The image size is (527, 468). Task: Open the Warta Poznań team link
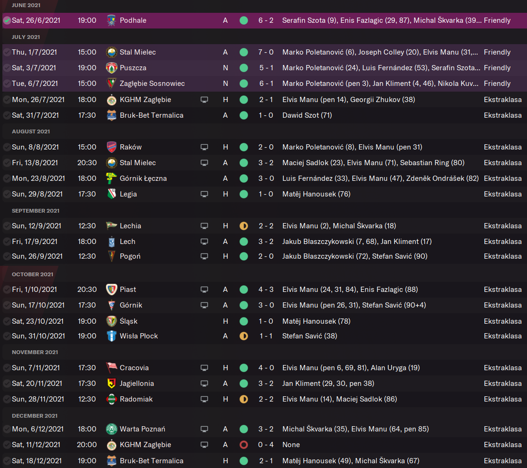click(x=143, y=429)
